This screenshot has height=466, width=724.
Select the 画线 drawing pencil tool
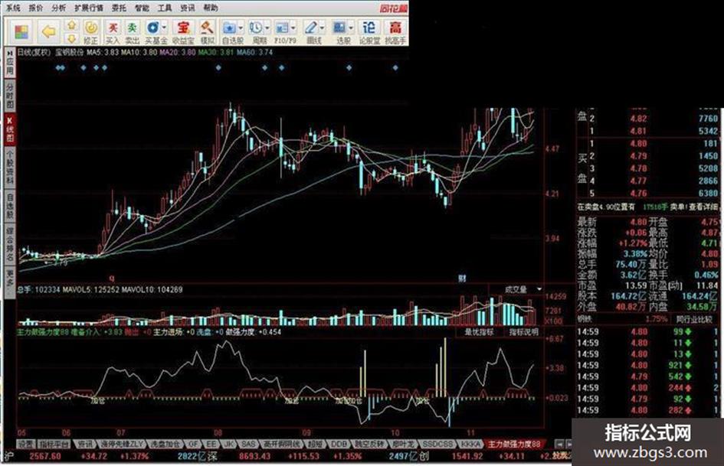(x=311, y=28)
